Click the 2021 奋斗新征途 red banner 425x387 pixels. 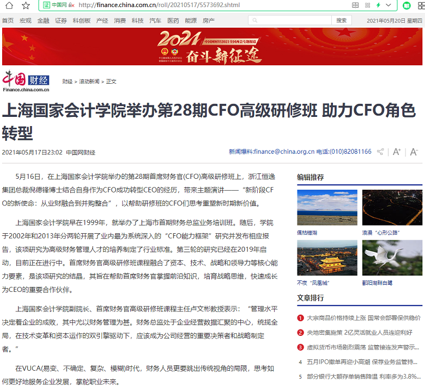pyautogui.click(x=212, y=47)
